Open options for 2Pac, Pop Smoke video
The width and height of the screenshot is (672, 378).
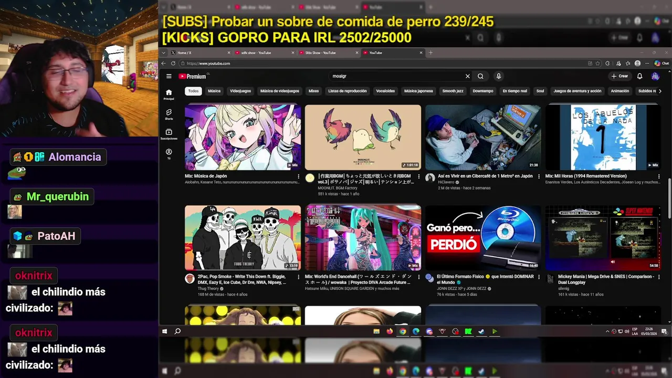pos(299,277)
